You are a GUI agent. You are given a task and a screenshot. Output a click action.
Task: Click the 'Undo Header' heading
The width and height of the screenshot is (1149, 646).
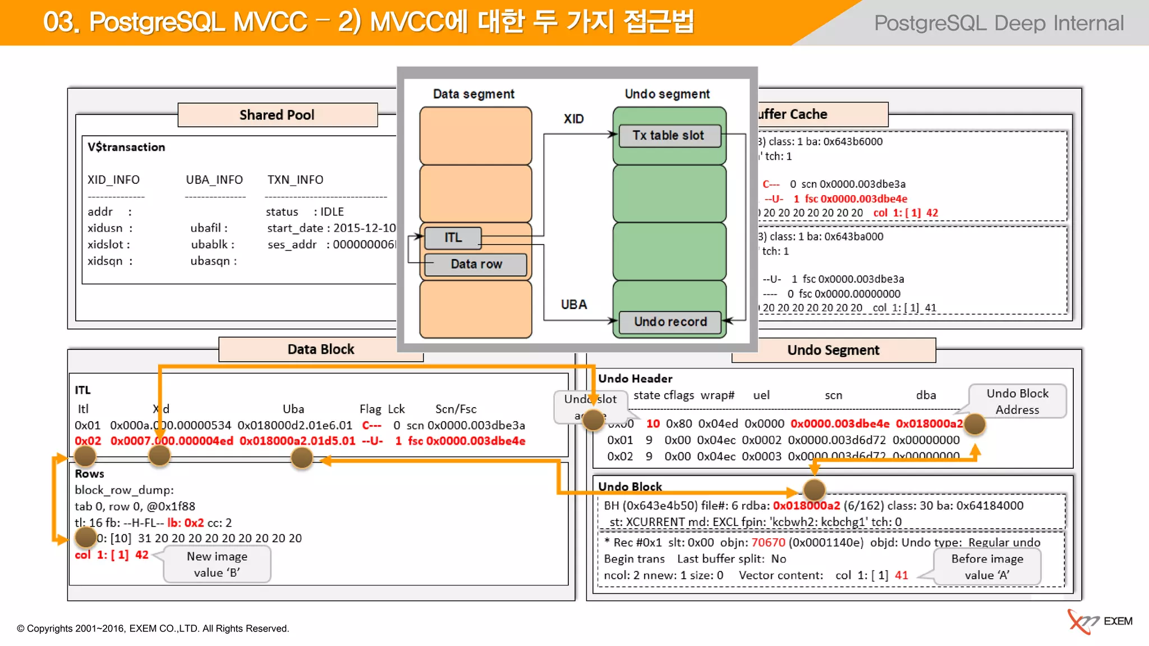pos(635,379)
